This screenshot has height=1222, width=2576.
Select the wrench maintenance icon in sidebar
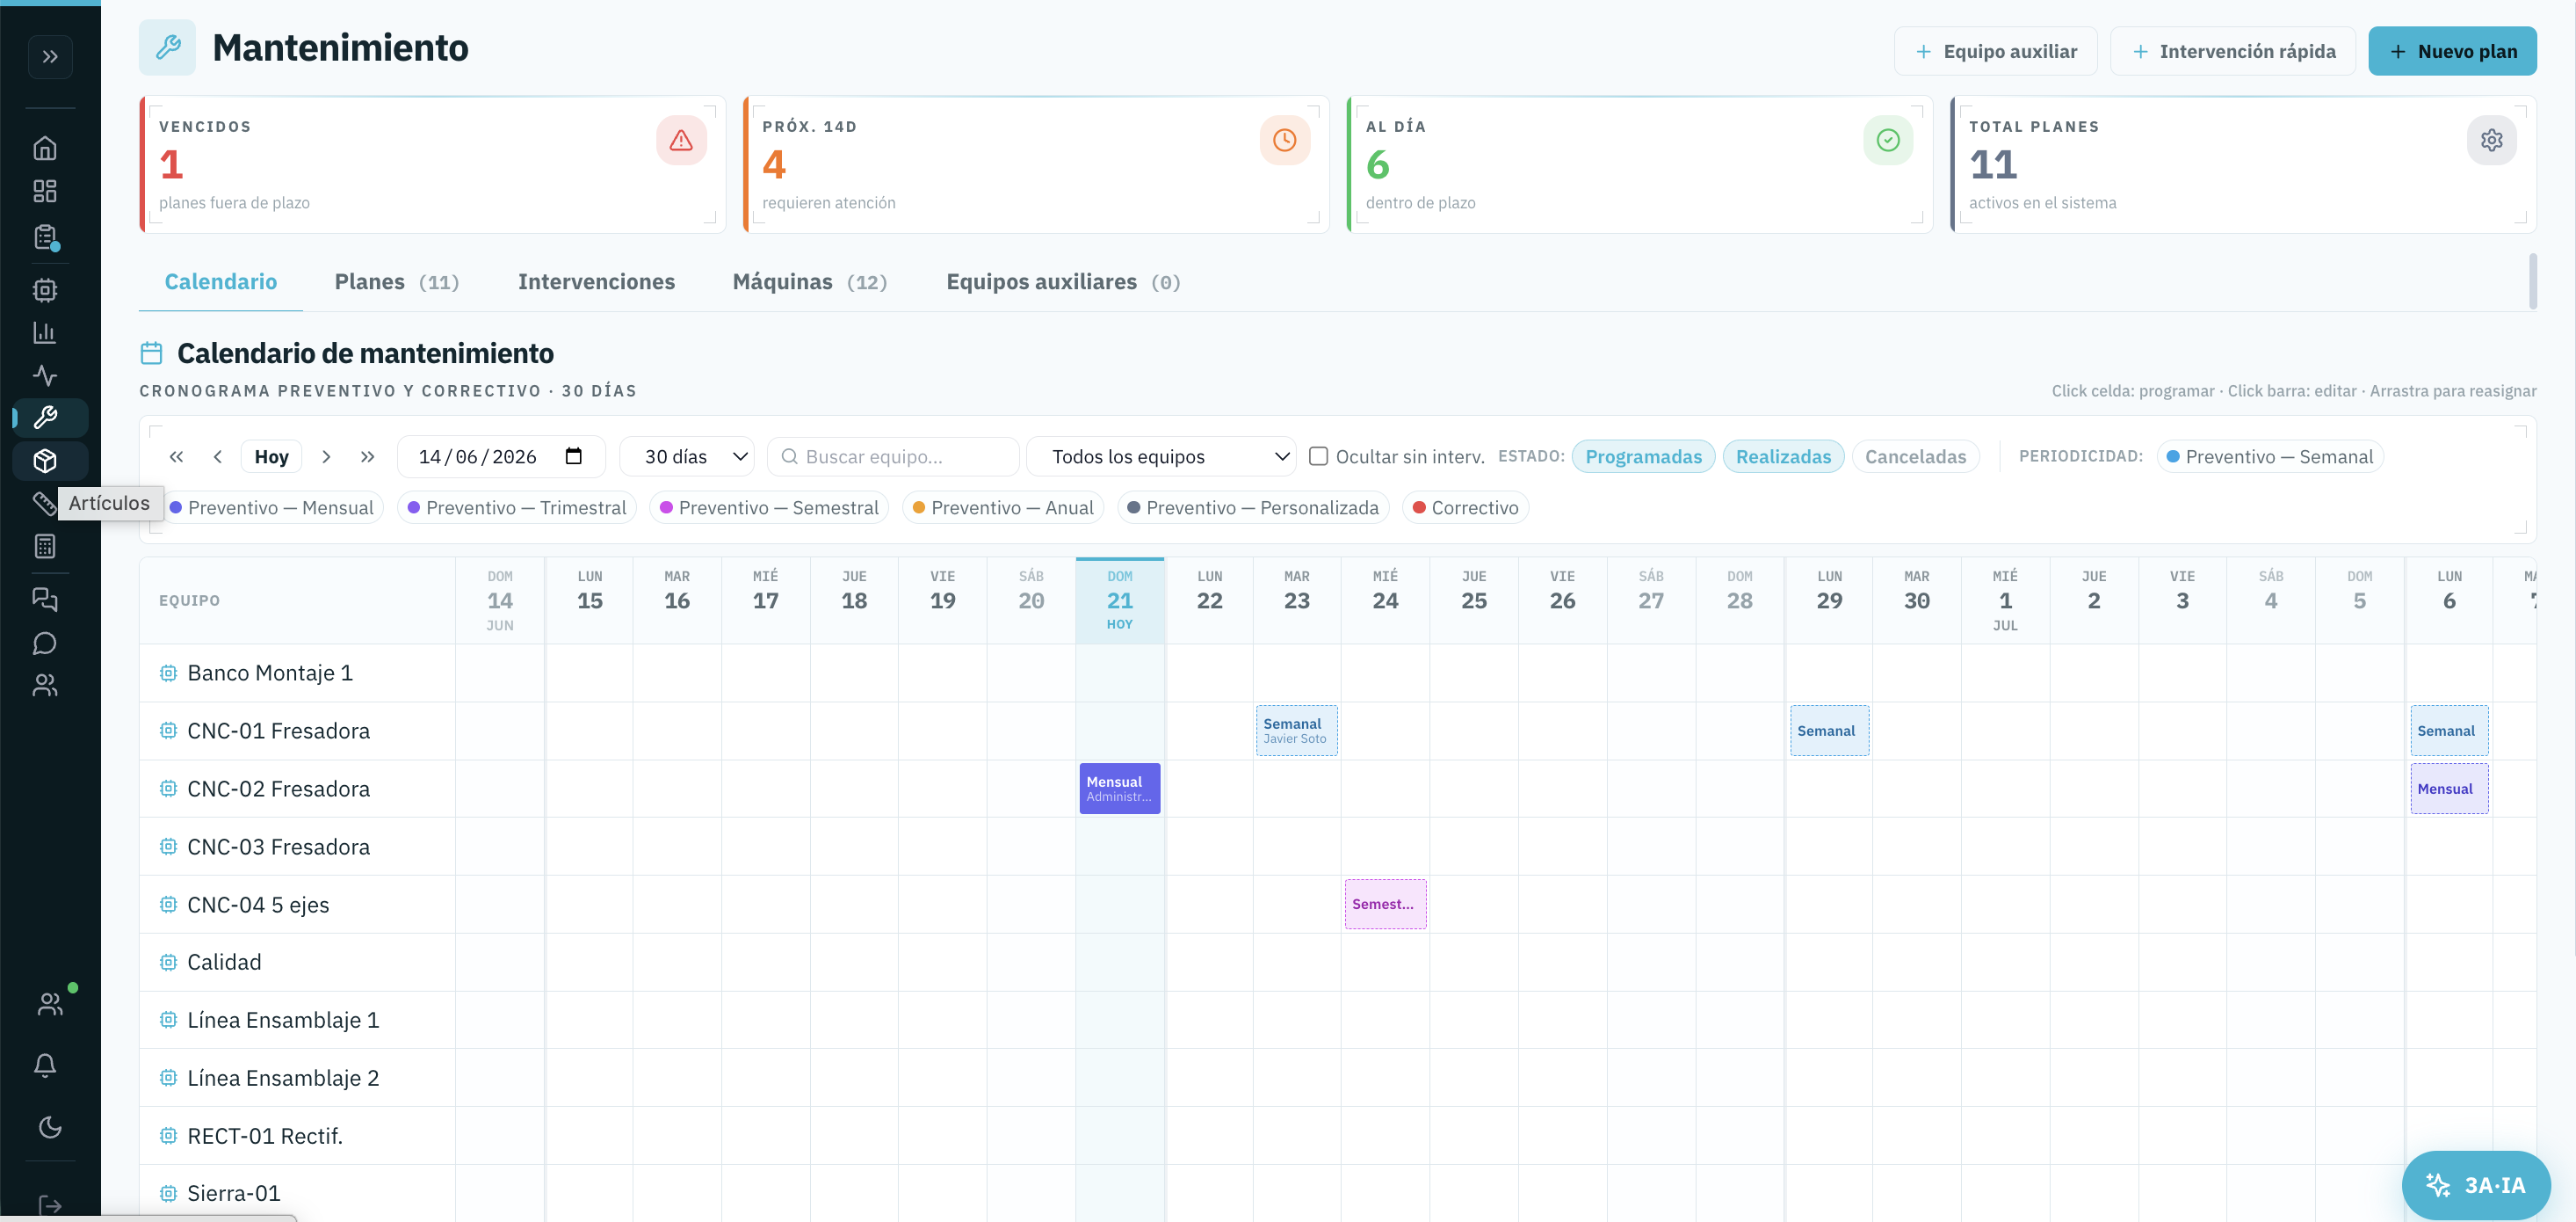pyautogui.click(x=45, y=418)
